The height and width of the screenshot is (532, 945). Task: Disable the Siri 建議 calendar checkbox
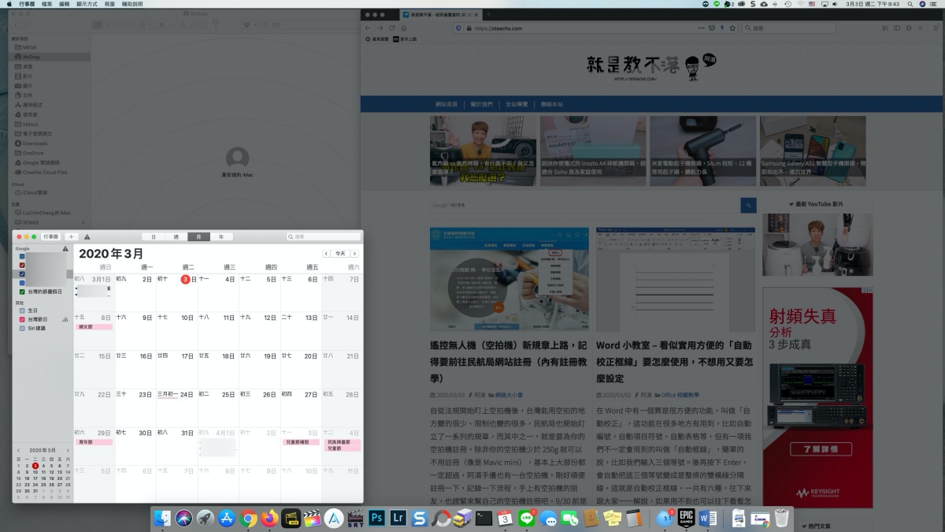[22, 328]
